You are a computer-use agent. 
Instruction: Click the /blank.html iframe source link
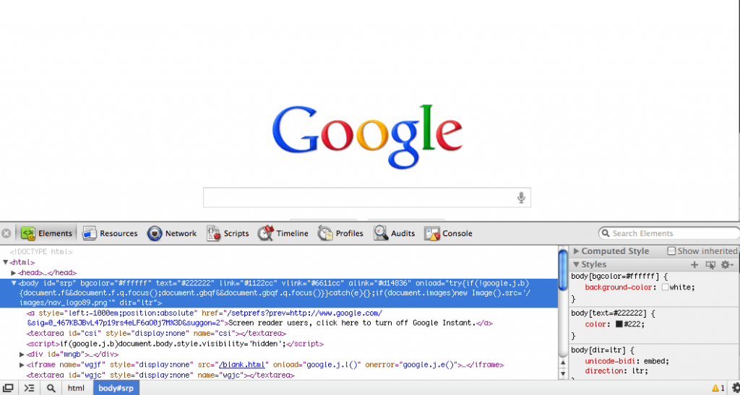point(240,365)
